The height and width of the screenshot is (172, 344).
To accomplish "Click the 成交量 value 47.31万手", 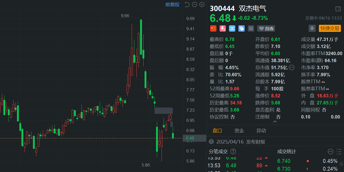I will tap(328, 39).
